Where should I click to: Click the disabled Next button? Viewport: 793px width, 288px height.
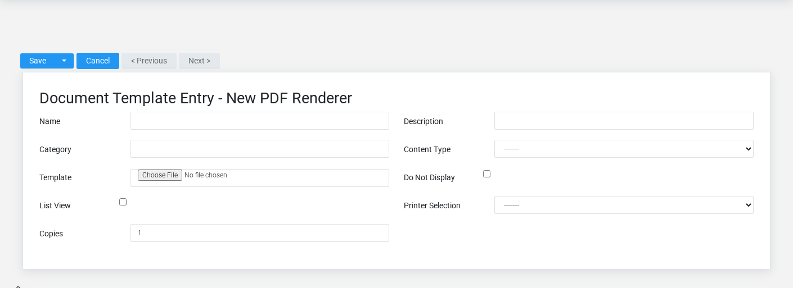(199, 61)
